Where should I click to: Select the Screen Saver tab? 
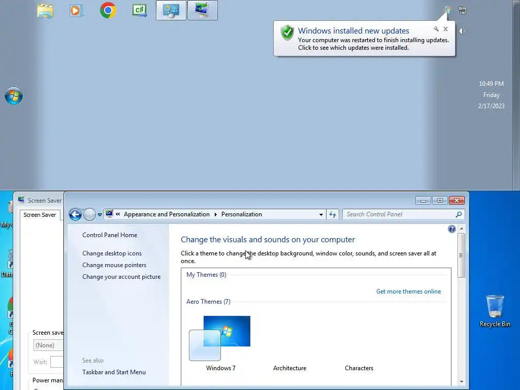click(x=40, y=215)
